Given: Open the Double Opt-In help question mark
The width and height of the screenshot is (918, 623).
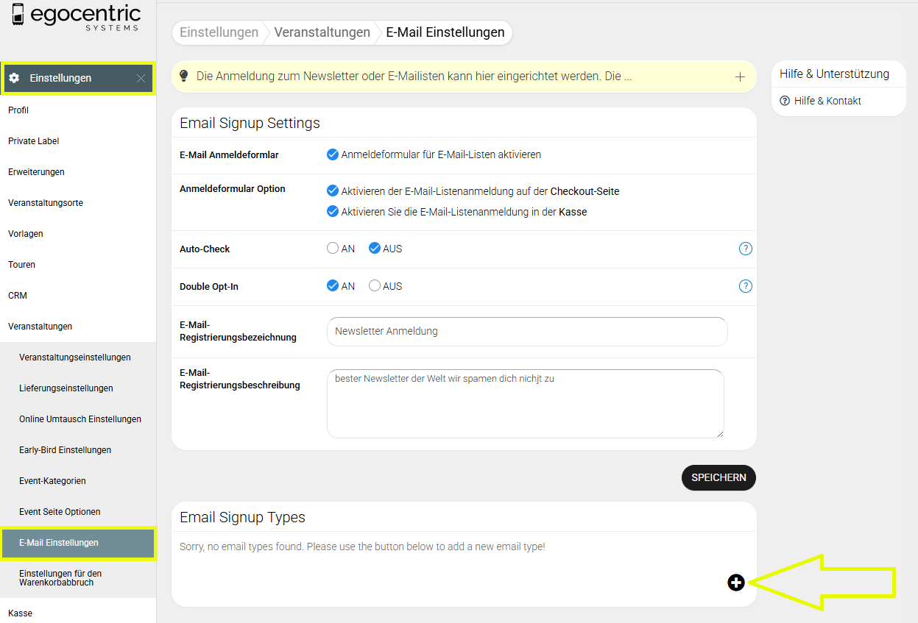Looking at the screenshot, I should point(745,286).
